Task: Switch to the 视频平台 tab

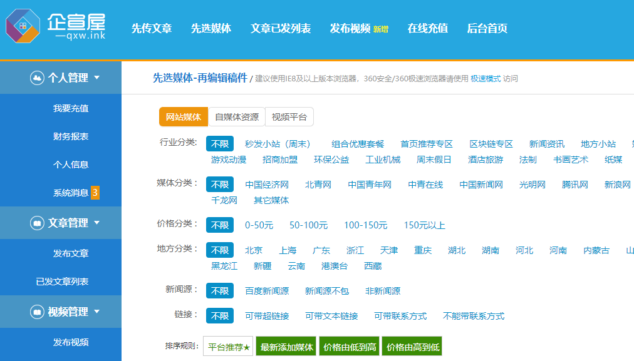Action: [289, 117]
